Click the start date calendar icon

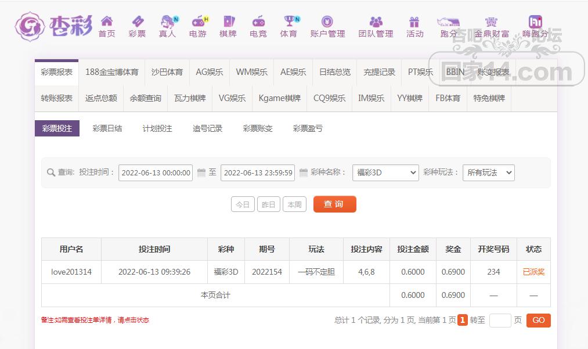[x=201, y=172]
